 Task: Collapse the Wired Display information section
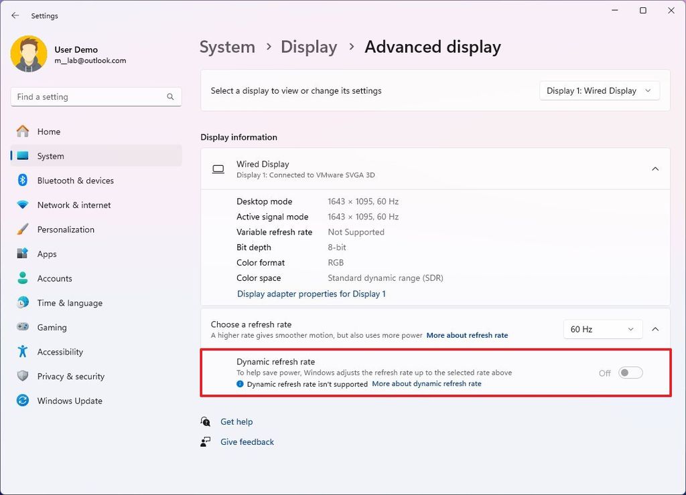coord(655,169)
